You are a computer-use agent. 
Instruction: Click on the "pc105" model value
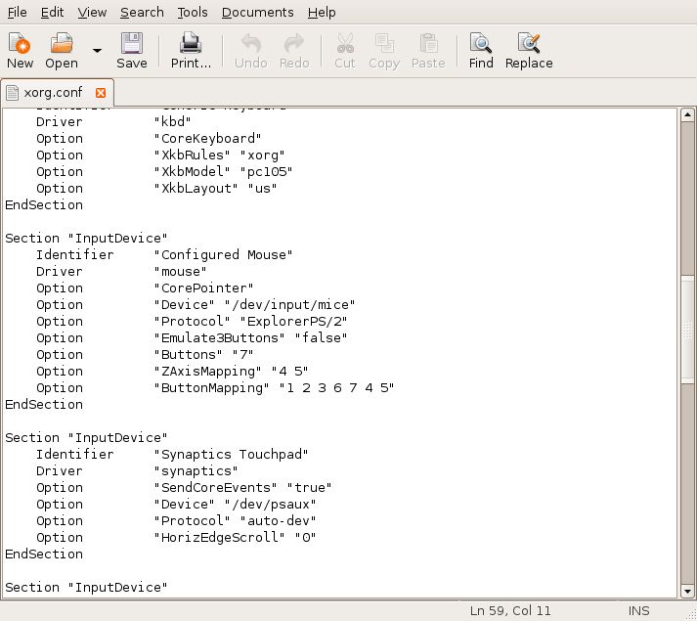click(x=266, y=171)
